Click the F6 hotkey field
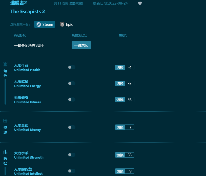Image resolution: width=206 pixels, height=176 pixels. click(130, 99)
